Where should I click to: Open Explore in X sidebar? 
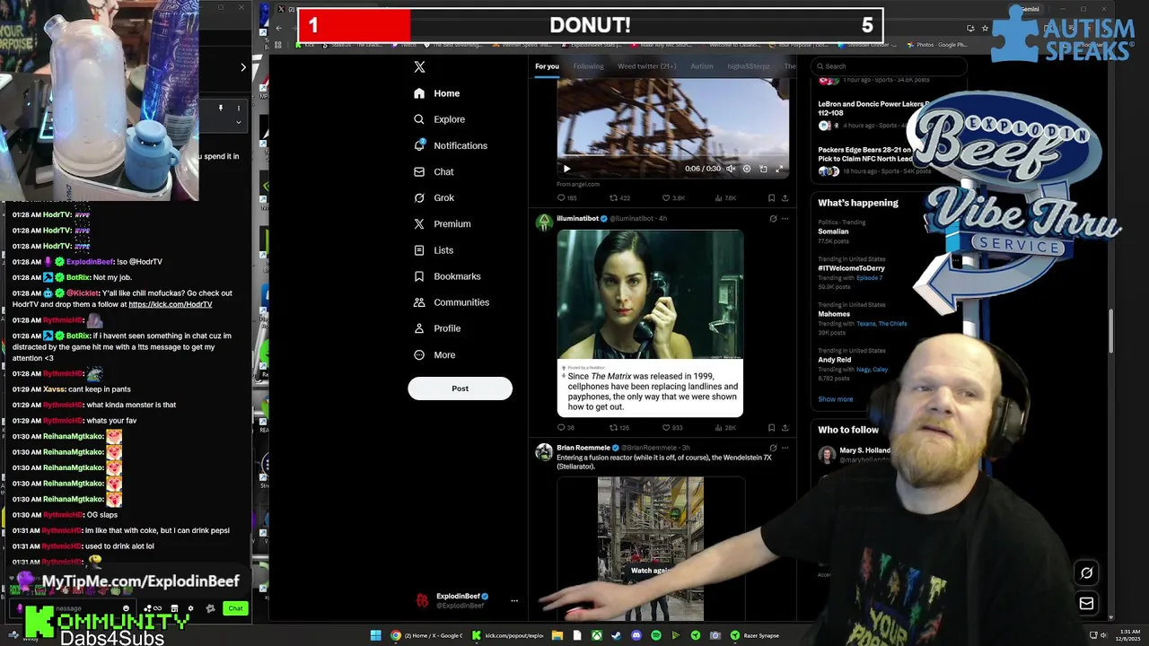click(439, 119)
